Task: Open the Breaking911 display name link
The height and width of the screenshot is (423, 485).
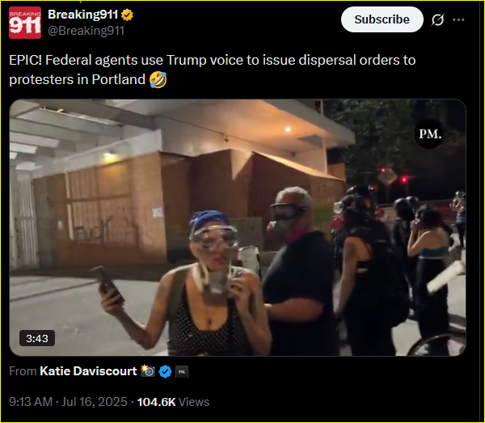Action: [x=83, y=15]
